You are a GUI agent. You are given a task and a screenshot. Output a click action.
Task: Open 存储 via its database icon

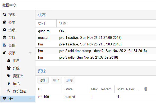[4, 38]
